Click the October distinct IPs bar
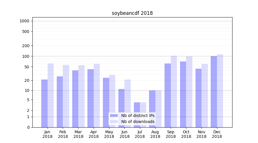 point(183,94)
